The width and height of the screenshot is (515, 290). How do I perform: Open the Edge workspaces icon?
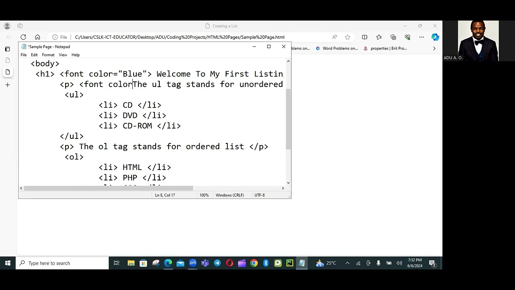[x=20, y=26]
